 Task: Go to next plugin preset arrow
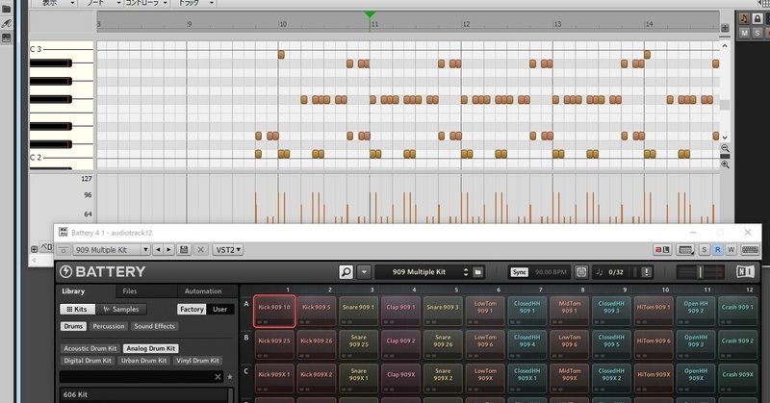[169, 249]
